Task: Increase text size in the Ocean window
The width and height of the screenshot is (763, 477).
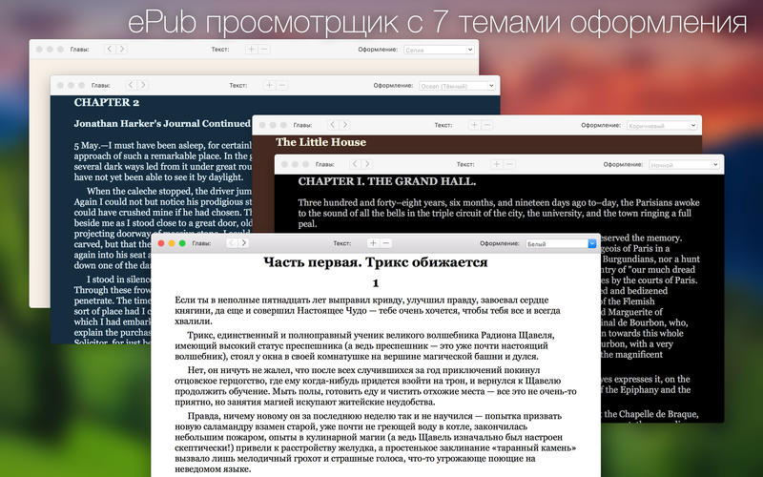Action: 269,85
